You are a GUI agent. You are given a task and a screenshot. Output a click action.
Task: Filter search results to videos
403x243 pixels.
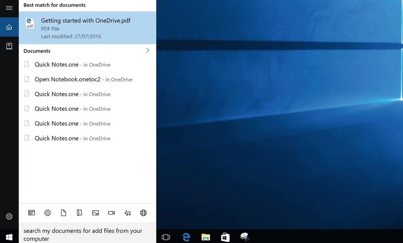pyautogui.click(x=111, y=213)
